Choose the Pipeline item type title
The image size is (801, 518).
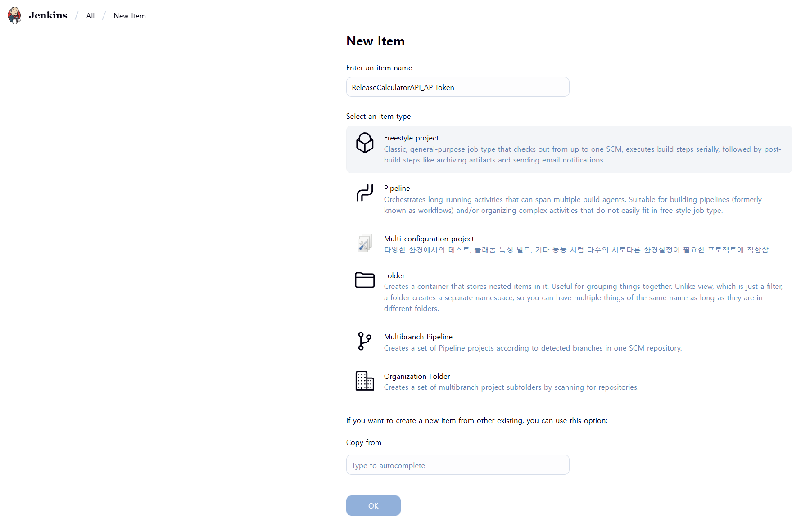click(x=397, y=188)
